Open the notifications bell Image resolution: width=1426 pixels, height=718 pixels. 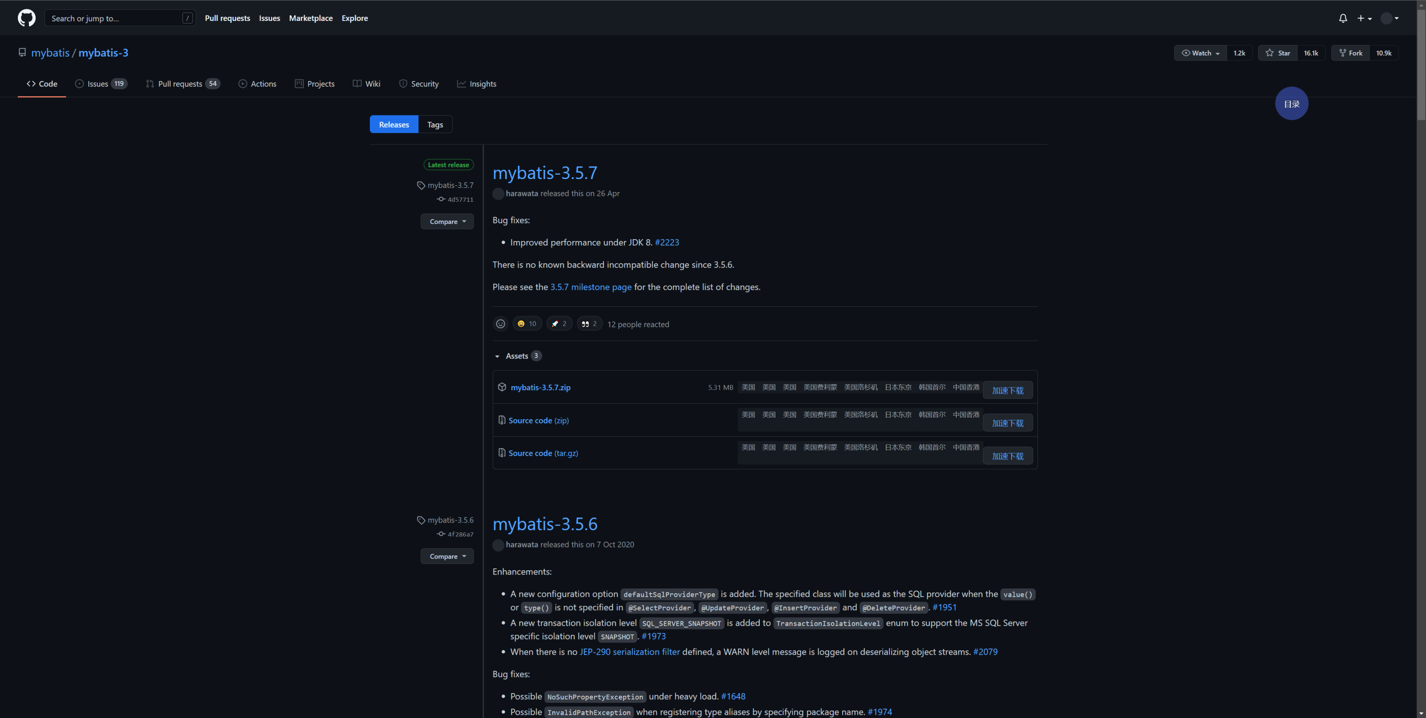click(1342, 18)
